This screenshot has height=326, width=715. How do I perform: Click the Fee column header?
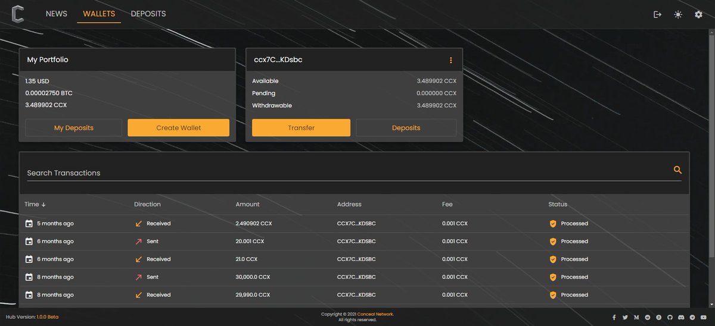(447, 205)
